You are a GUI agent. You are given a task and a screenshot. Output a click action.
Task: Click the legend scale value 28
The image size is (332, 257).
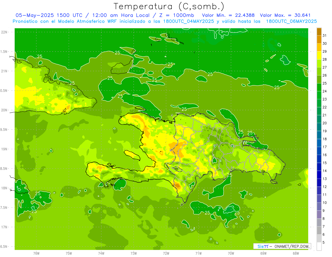(x=325, y=59)
